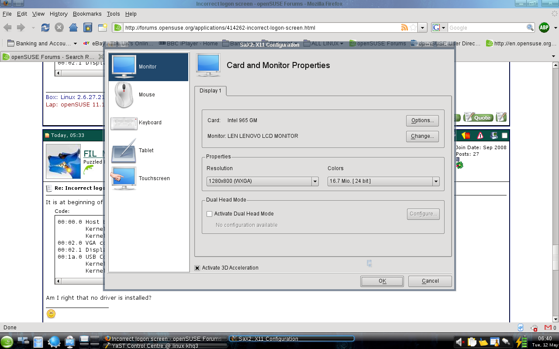Switch to openSUSE Forums - Search R… tab

[52, 57]
